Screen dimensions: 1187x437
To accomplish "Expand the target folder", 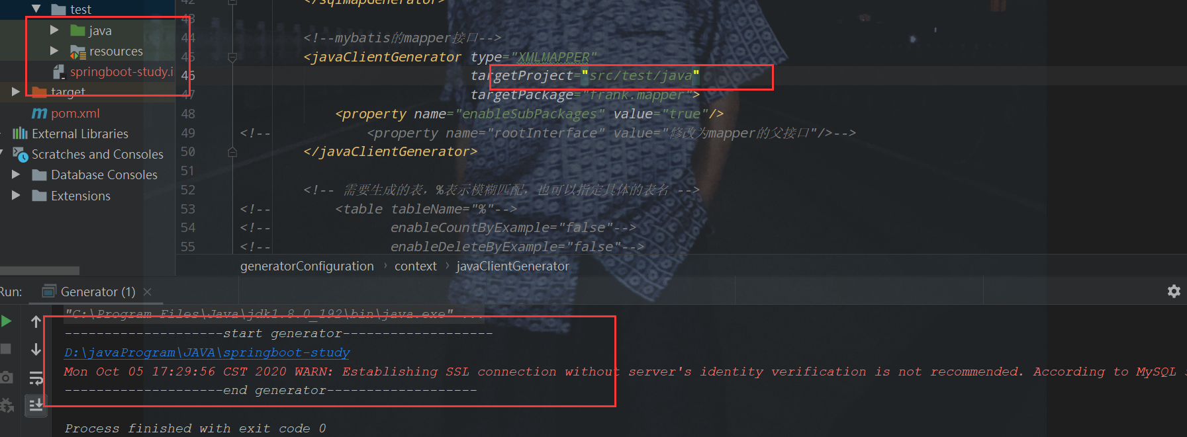I will (x=16, y=91).
